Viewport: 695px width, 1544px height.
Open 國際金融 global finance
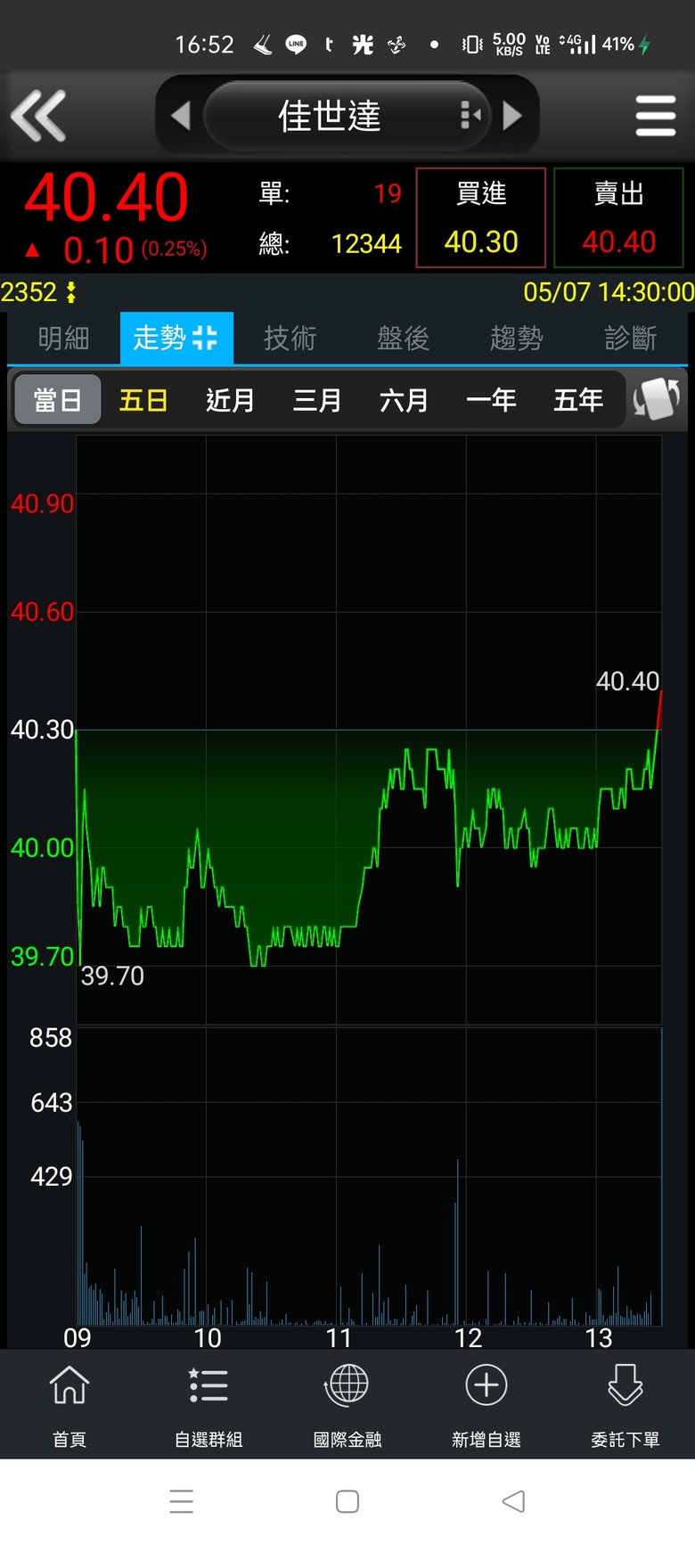347,1406
